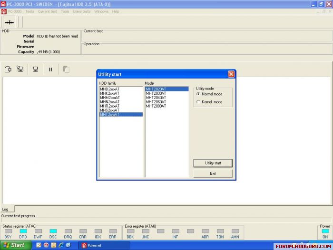The image size is (333, 250).
Task: Click the red house icon in menu bar
Action: pyautogui.click(x=4, y=11)
